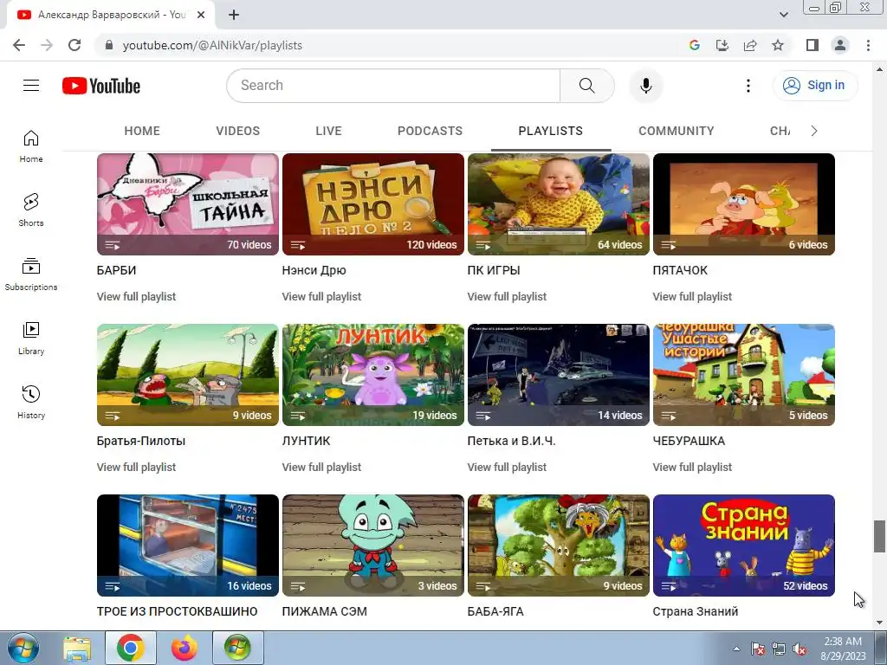Image resolution: width=887 pixels, height=665 pixels.
Task: Open Chrome three-dot menu
Action: click(x=868, y=45)
